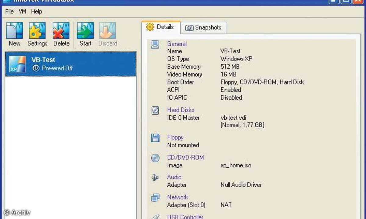
Task: Click the Audio section speaker icon
Action: pos(155,177)
